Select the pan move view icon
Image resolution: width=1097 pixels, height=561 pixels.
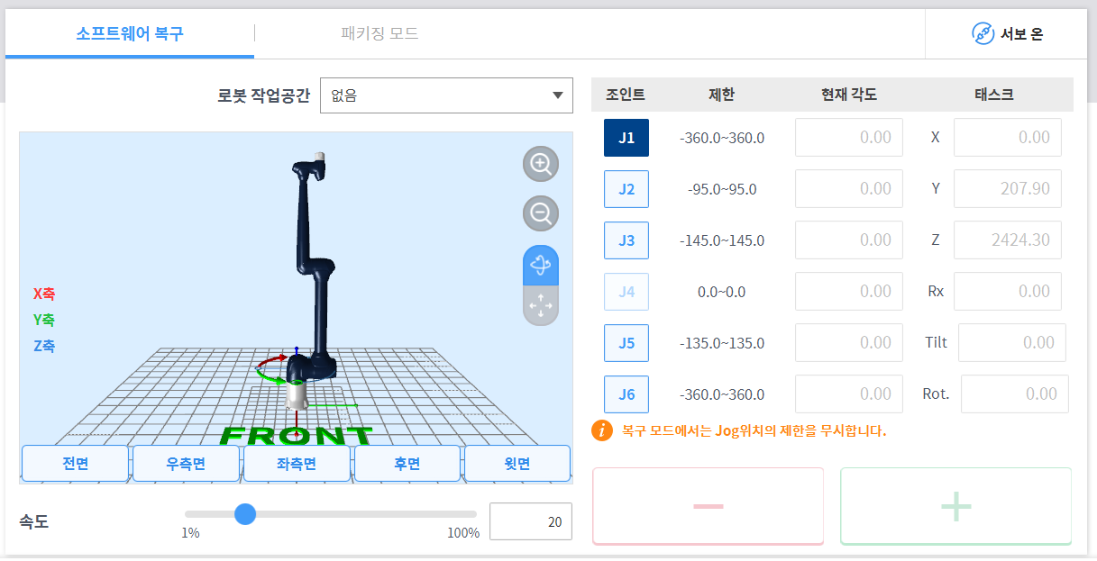[x=541, y=306]
